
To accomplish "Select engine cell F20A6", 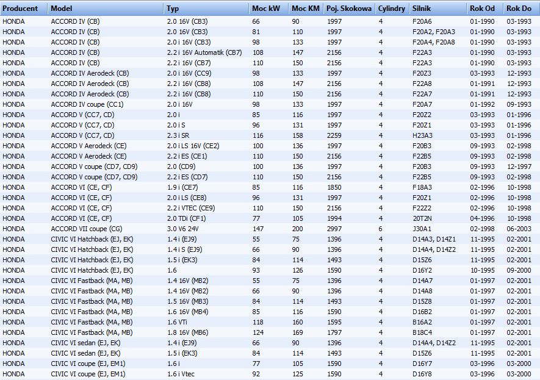I will click(422, 22).
